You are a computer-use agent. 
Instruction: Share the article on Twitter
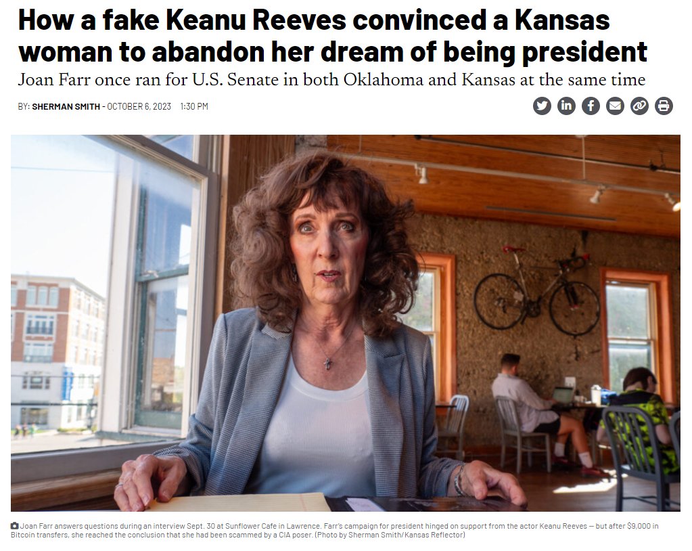coord(542,106)
